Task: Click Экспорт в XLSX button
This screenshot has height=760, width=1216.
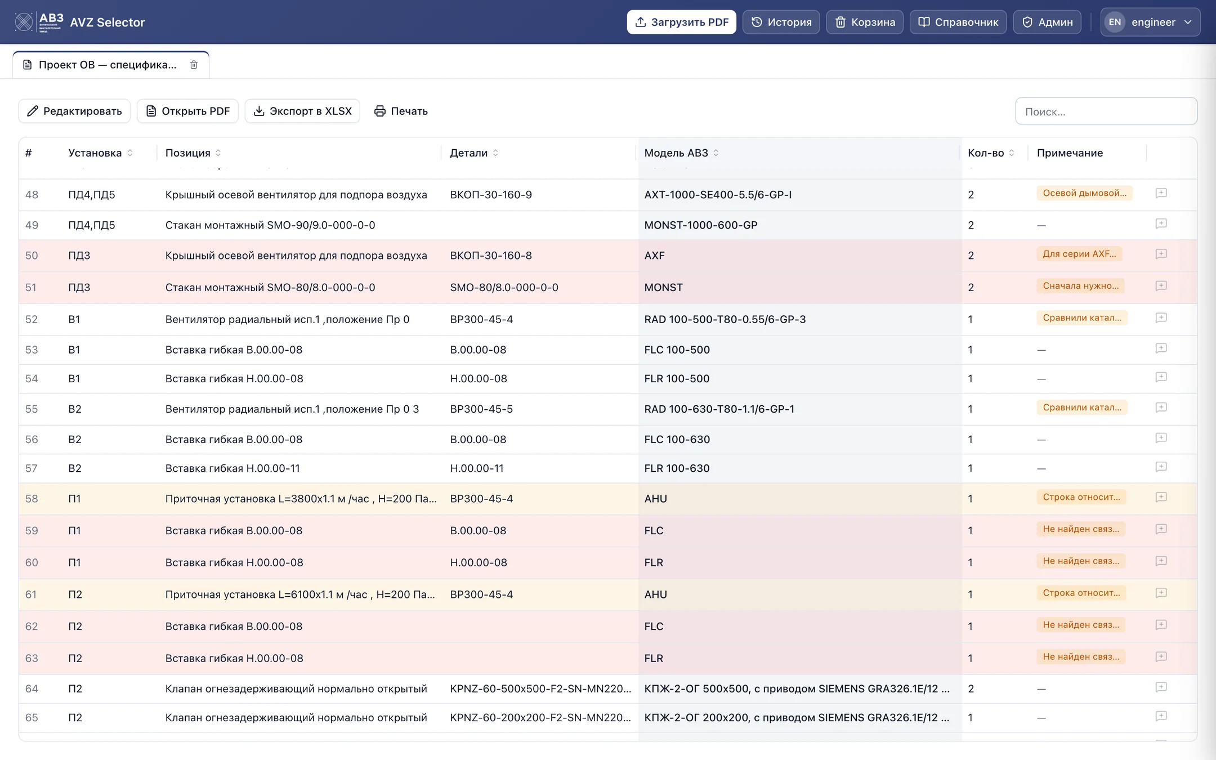Action: (302, 111)
